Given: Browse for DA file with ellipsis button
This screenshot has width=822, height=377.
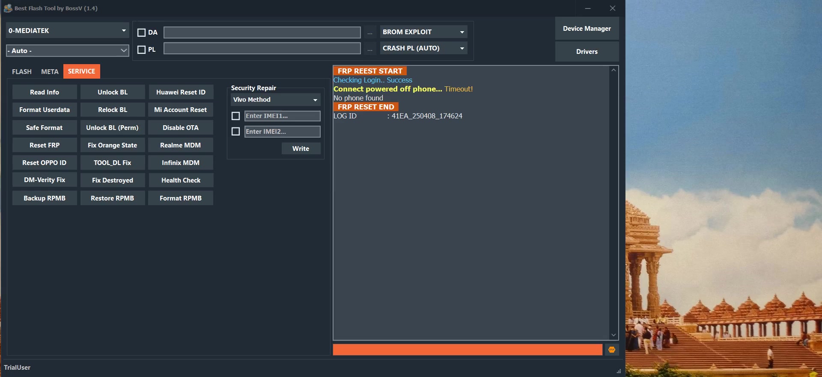Looking at the screenshot, I should pyautogui.click(x=370, y=32).
